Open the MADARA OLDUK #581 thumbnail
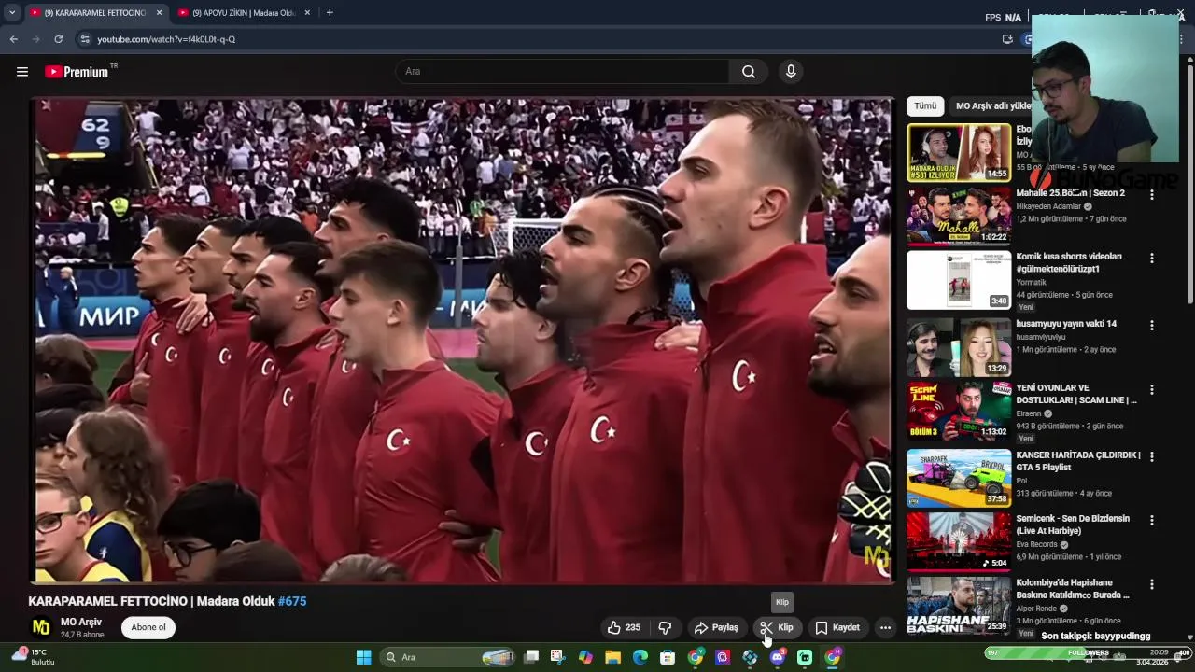1195x672 pixels. [x=959, y=152]
